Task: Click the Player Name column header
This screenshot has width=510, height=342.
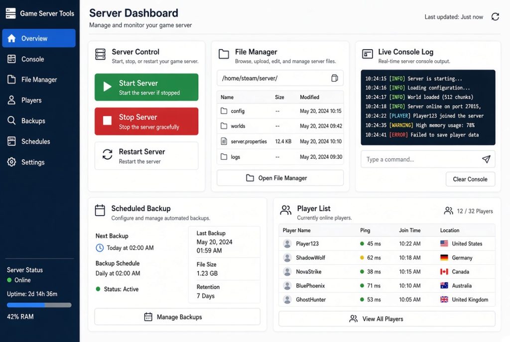Action: [x=296, y=230]
